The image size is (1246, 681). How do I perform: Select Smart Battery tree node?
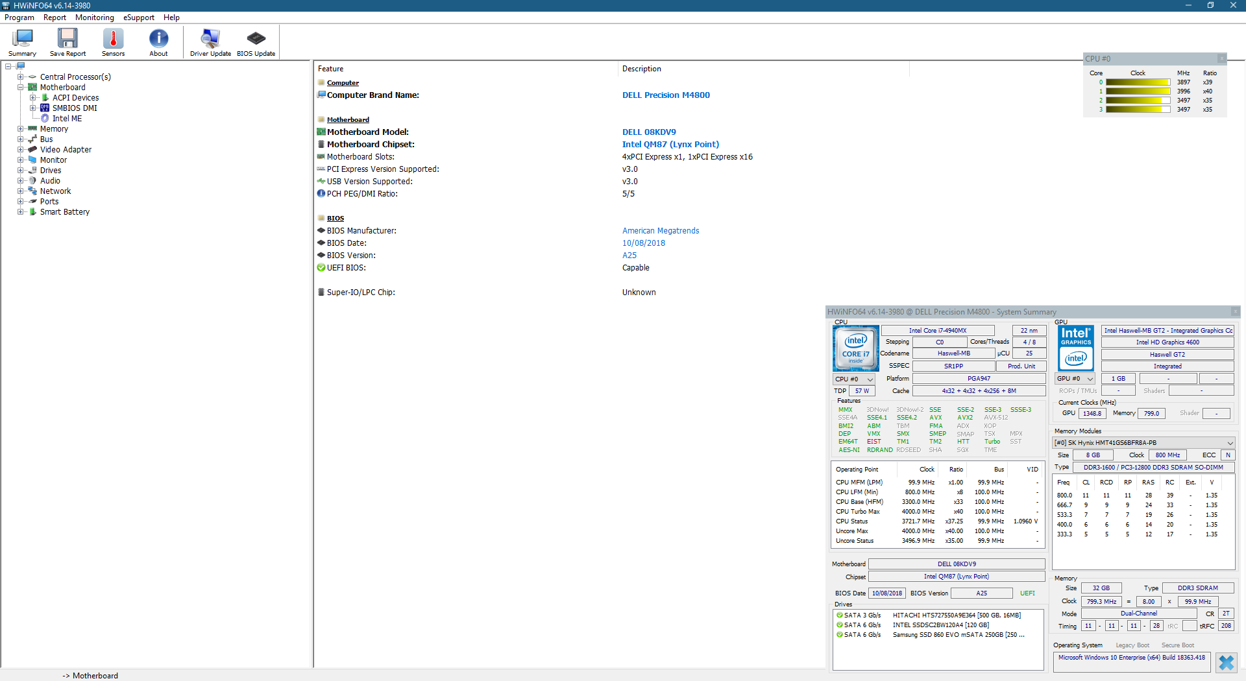coord(65,212)
